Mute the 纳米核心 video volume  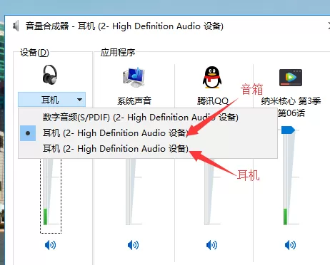coord(290,245)
